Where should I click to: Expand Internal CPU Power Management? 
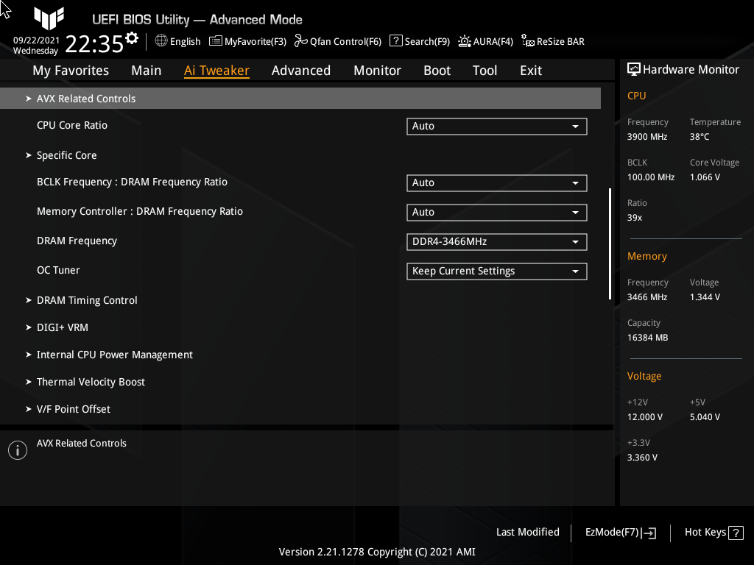click(114, 355)
